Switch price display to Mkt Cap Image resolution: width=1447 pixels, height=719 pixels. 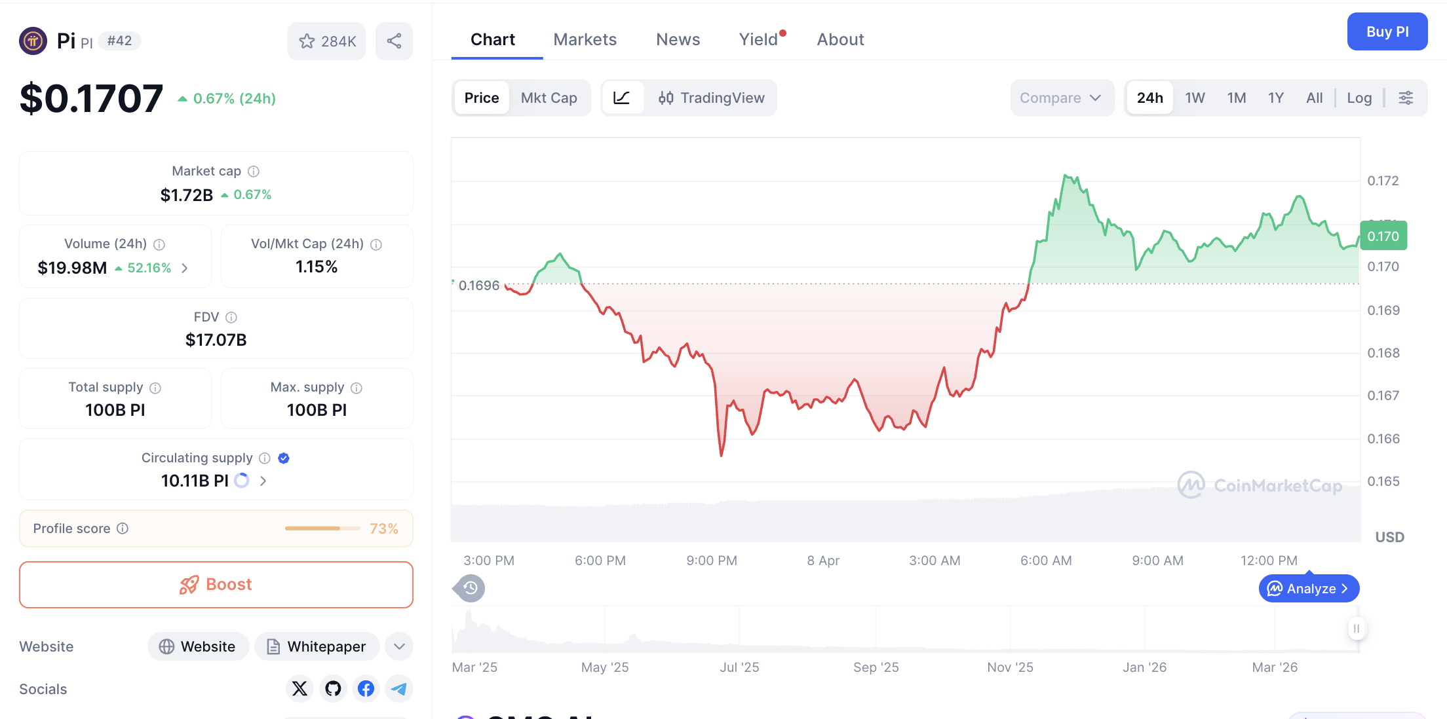(549, 98)
